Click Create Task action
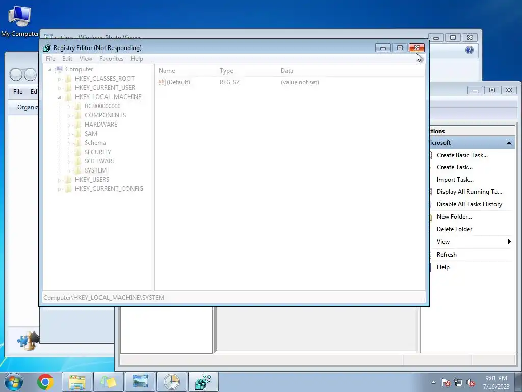This screenshot has width=522, height=392. (x=454, y=167)
